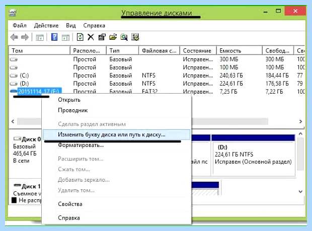Click the Delete X toolbar icon
The height and width of the screenshot is (231, 312).
91,37
